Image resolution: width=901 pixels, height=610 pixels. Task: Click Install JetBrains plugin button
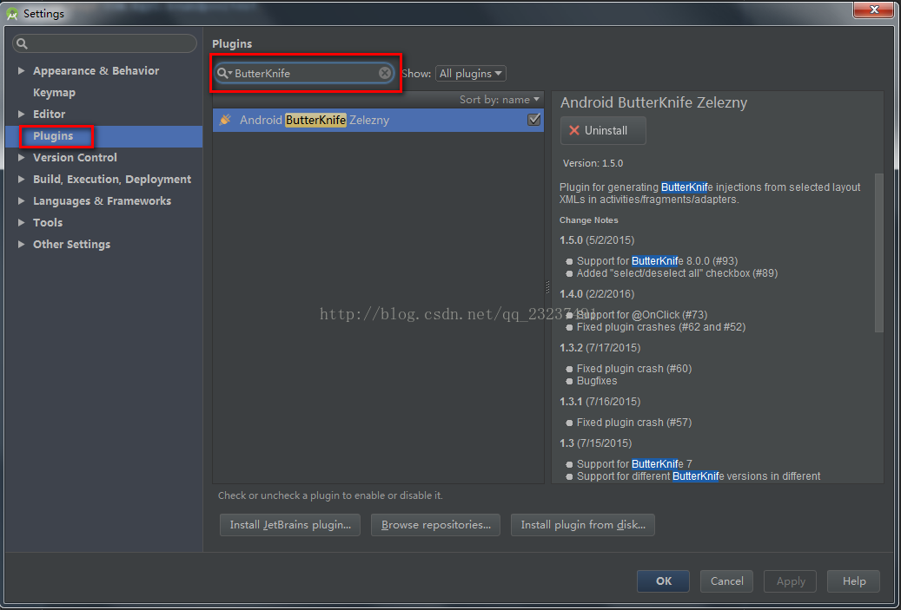[290, 524]
